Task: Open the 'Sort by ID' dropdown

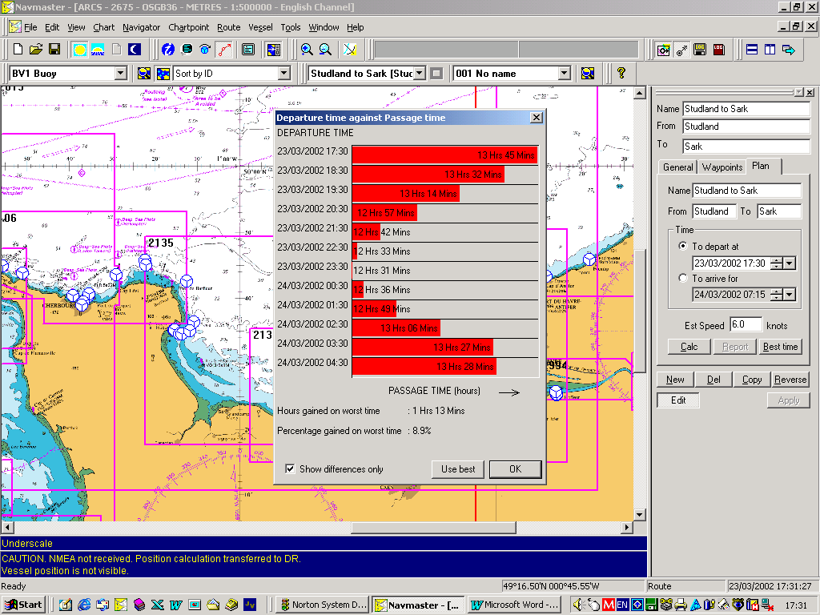Action: 283,74
